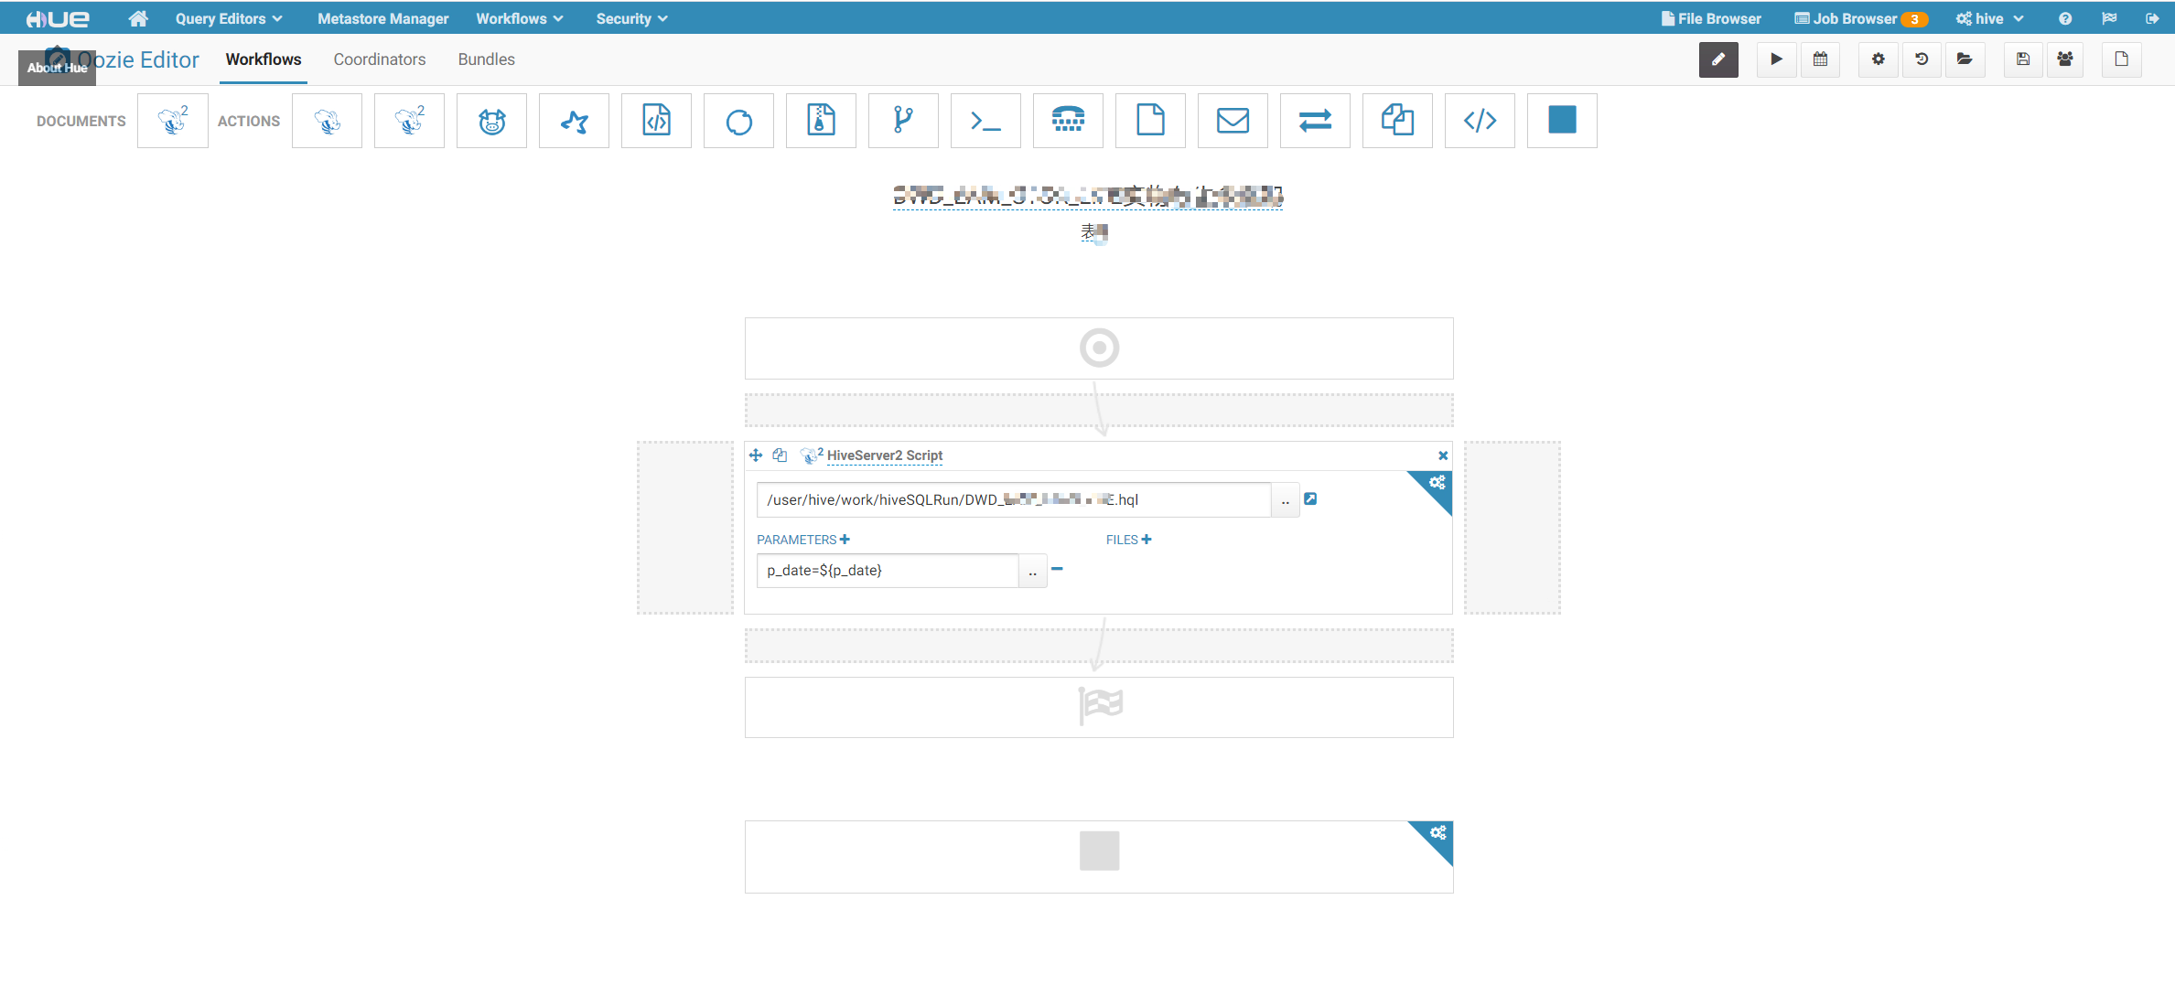Select the Pig action icon
Viewport: 2175px width, 996px height.
(x=491, y=121)
